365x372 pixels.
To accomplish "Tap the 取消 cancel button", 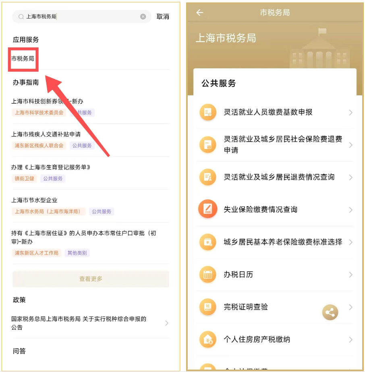I will [163, 17].
